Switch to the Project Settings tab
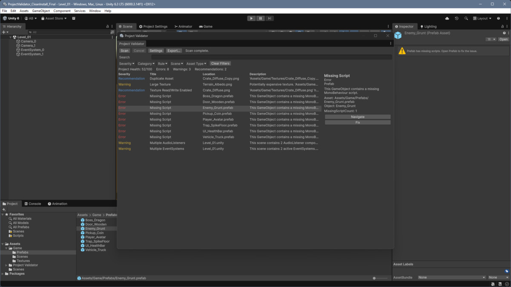Screen dimensions: 511x287 coord(153,26)
